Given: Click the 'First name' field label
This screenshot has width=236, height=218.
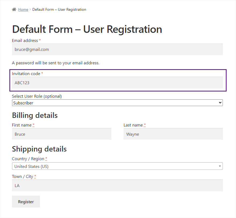Looking at the screenshot, I should [22, 125].
